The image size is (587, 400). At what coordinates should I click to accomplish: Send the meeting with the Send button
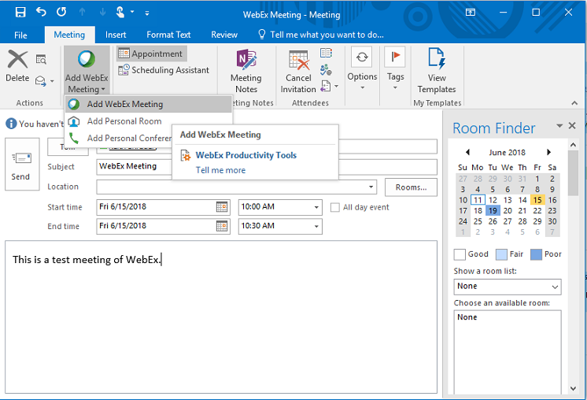tap(22, 164)
